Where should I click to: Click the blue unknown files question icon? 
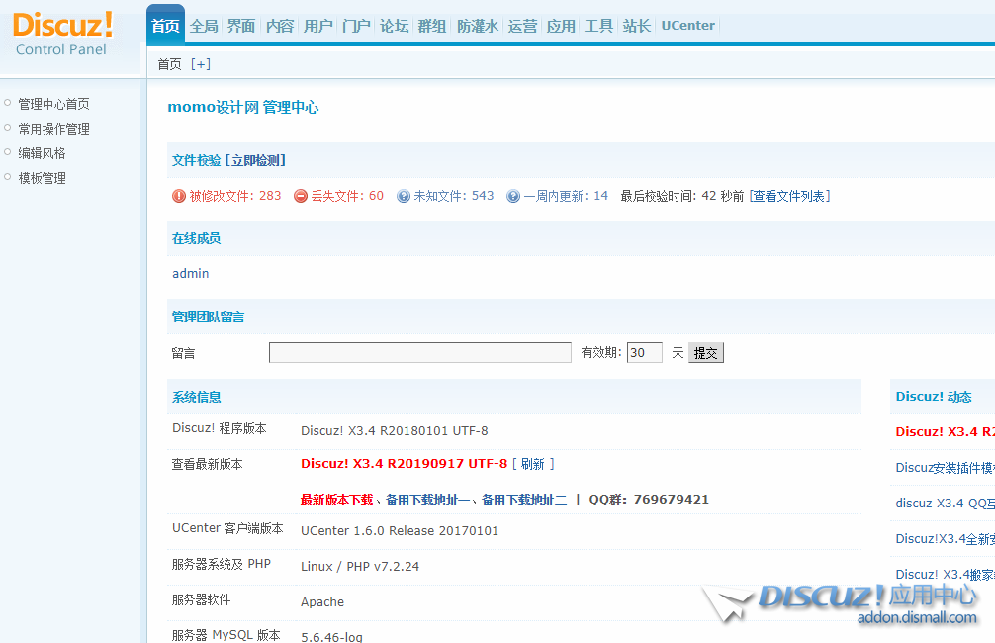tap(403, 196)
